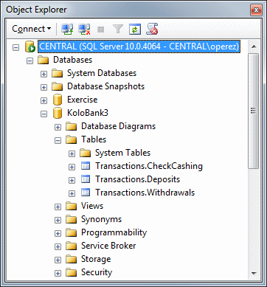Expand the System Databases folder
Viewport: 267px width, 287px height.
coord(44,75)
